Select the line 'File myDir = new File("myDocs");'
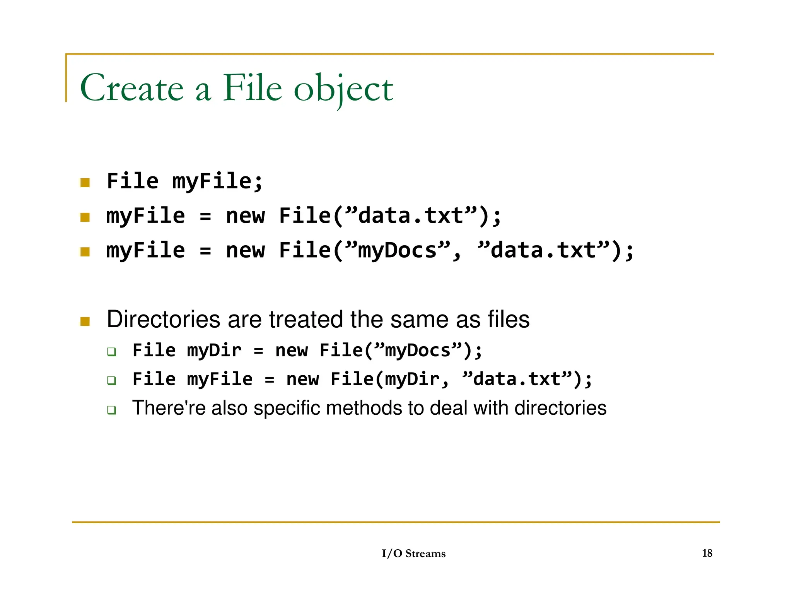 [307, 350]
